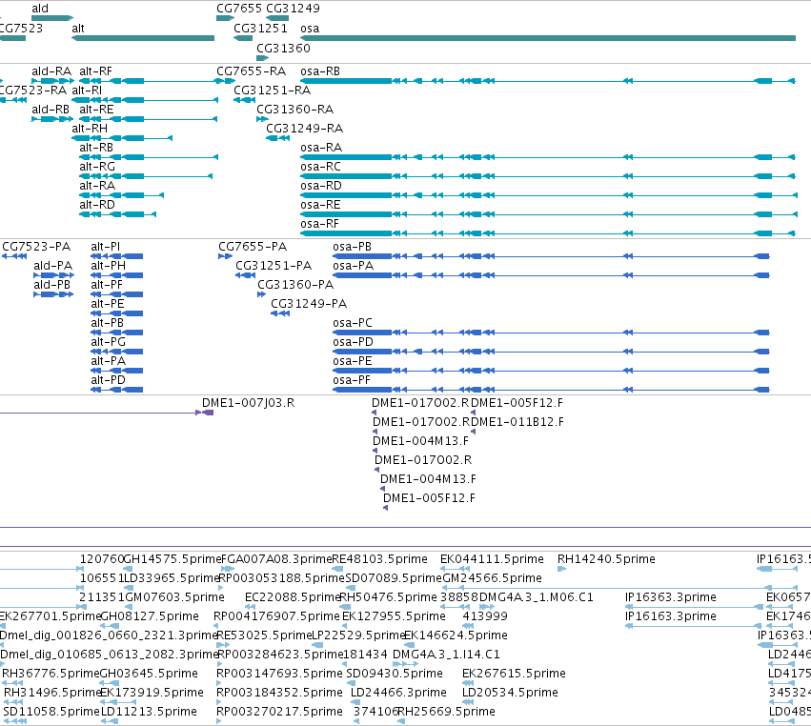
Task: Click the LD24466.3prime EST label
Action: pyautogui.click(x=398, y=693)
